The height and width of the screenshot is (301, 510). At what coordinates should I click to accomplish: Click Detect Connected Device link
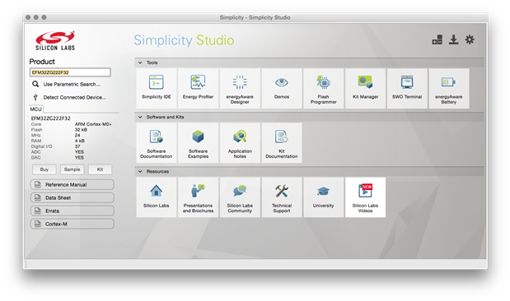tap(75, 97)
